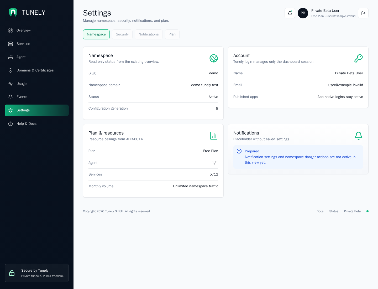Open Agent page in sidebar
This screenshot has width=378, height=289.
pyautogui.click(x=37, y=57)
